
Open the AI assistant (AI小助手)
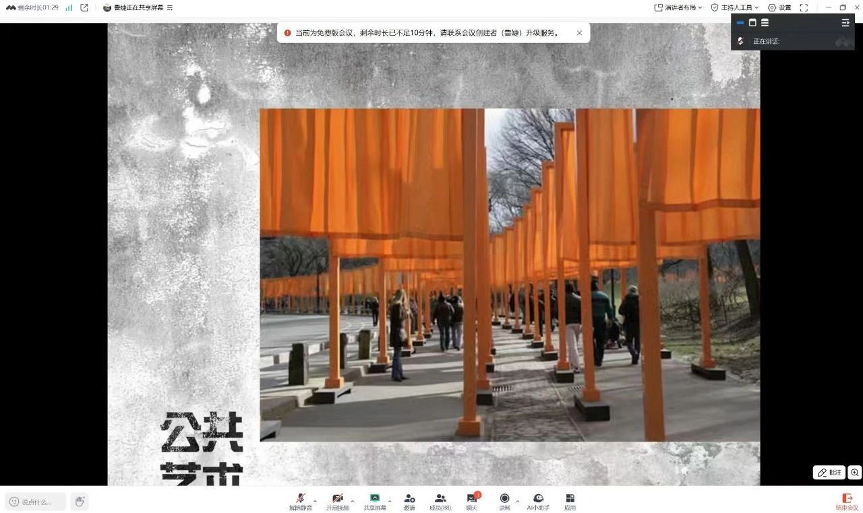538,501
